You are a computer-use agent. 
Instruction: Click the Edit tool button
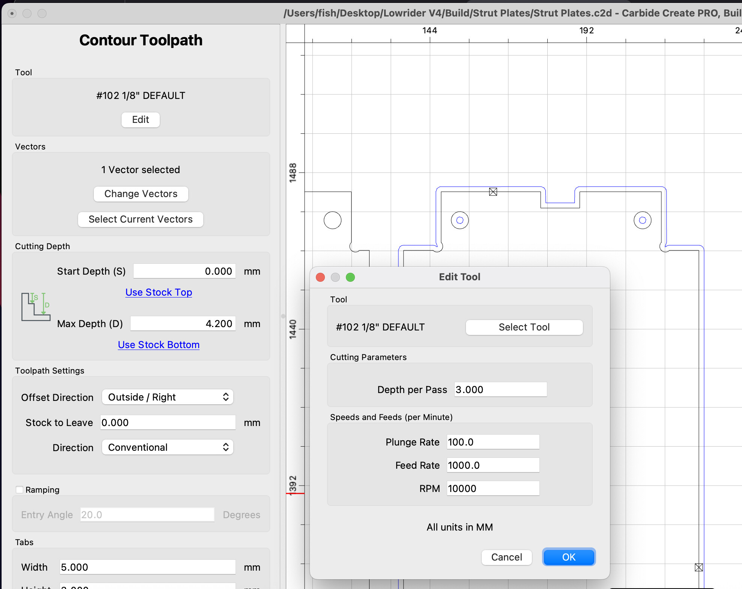pyautogui.click(x=140, y=120)
